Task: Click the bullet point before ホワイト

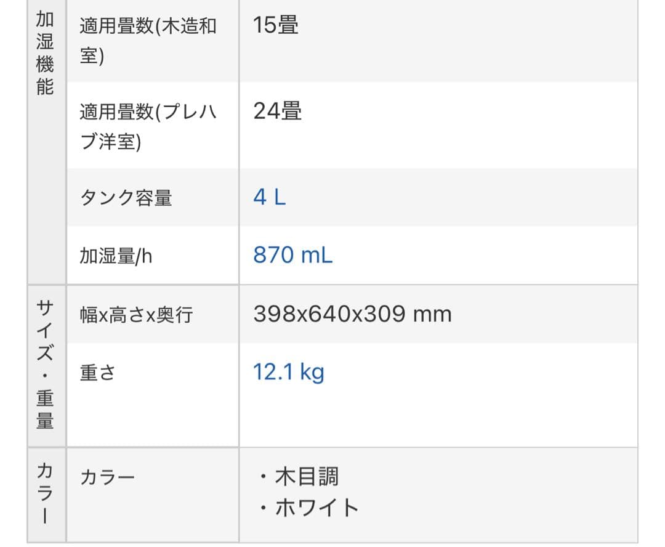Action: (263, 508)
